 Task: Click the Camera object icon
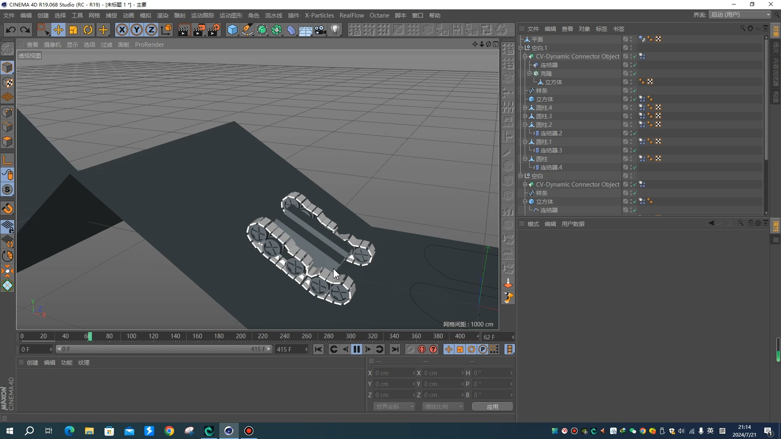click(321, 30)
